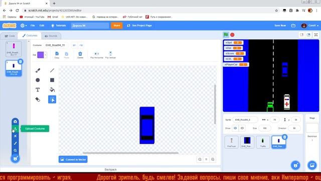Click the Choose a Sprite button
Image resolution: width=321 pixels, height=181 pixels.
point(295,165)
